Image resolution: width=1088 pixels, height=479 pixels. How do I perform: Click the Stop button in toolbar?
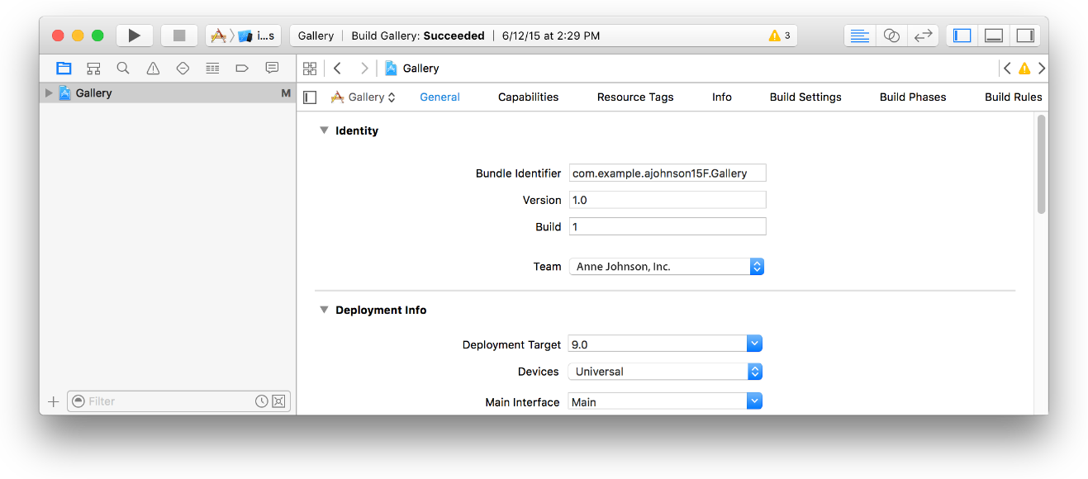(178, 36)
